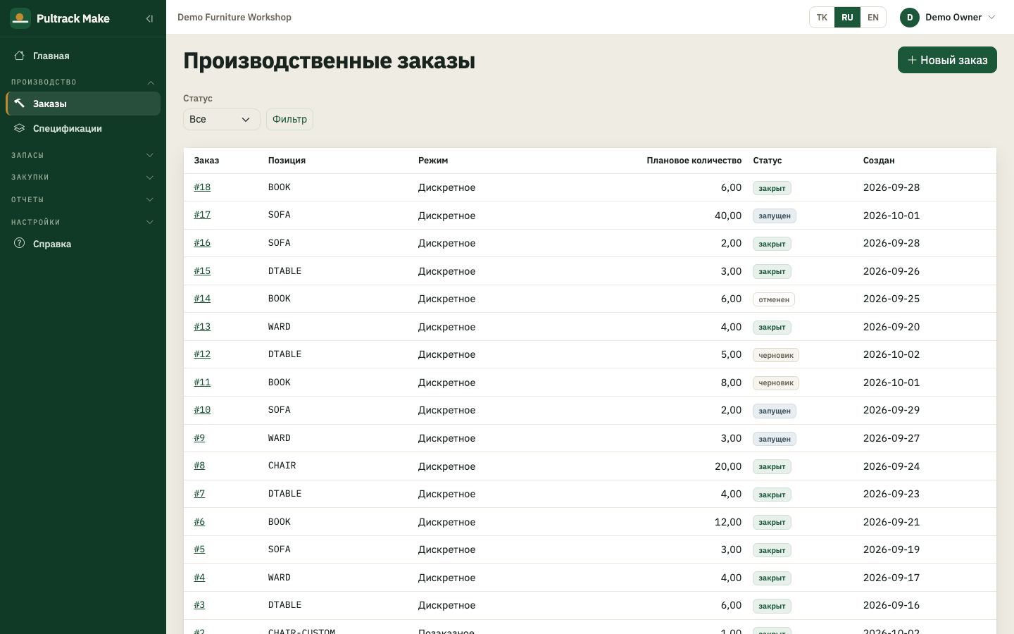Open the Статус filter dropdown

[x=222, y=120]
